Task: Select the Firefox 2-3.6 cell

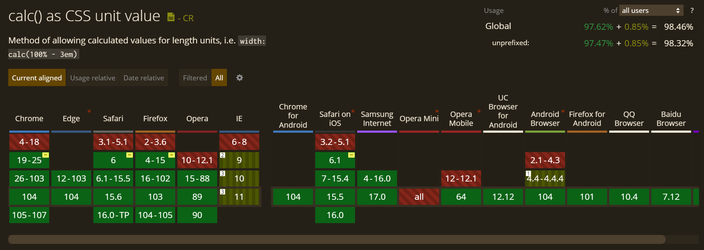Action: point(155,142)
